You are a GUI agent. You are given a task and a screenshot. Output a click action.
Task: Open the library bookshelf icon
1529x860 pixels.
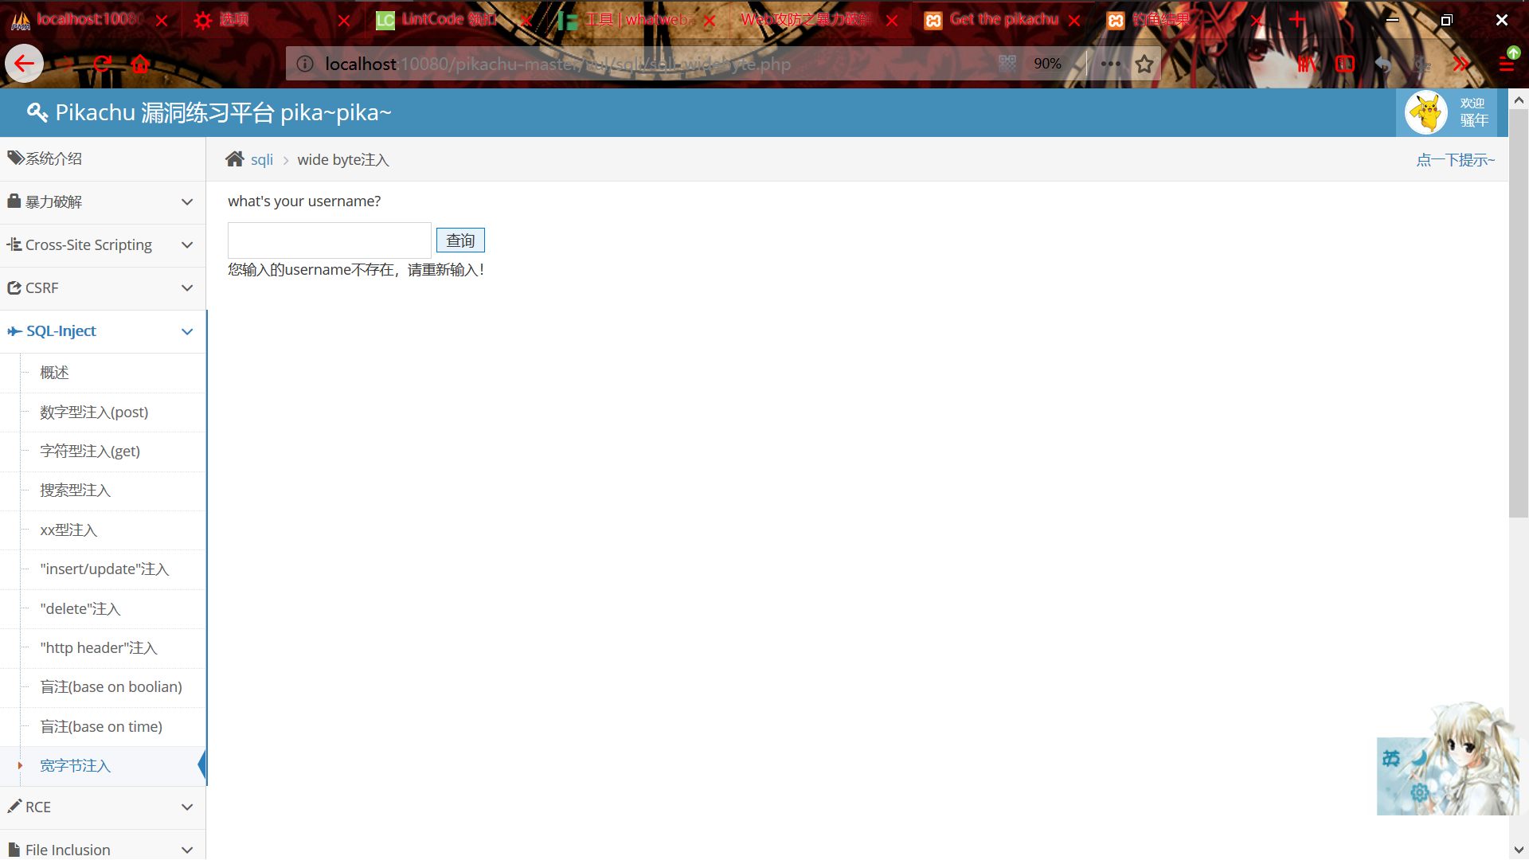coord(1307,64)
